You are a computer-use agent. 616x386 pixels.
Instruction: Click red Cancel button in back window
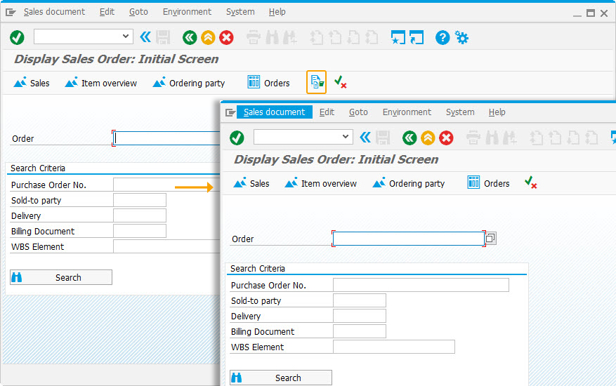pyautogui.click(x=226, y=38)
